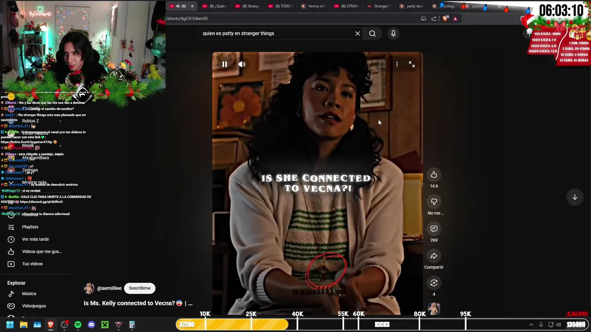This screenshot has height=332, width=591.
Task: Open the Windows Start menu
Action: click(x=10, y=325)
